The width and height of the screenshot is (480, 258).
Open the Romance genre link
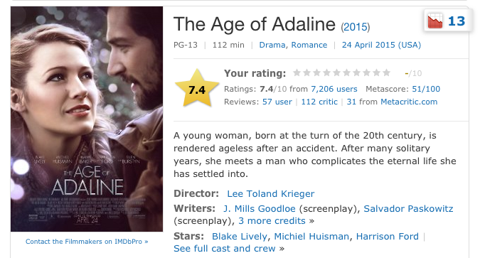(309, 45)
